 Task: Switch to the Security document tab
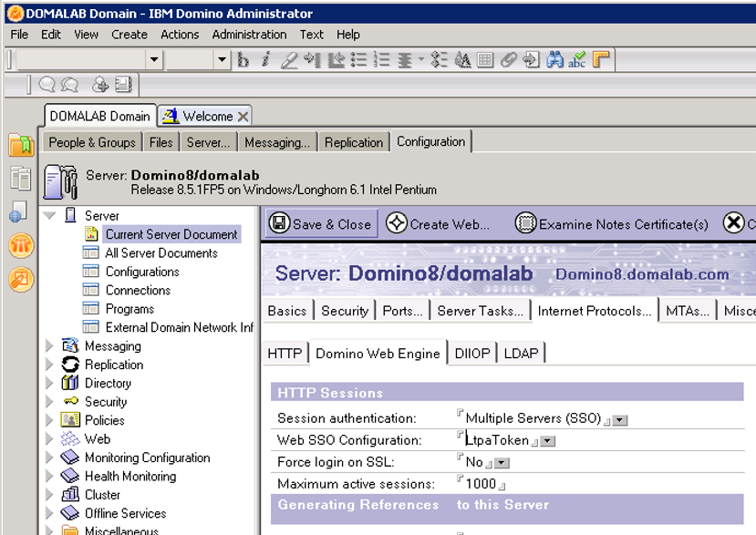tap(345, 311)
